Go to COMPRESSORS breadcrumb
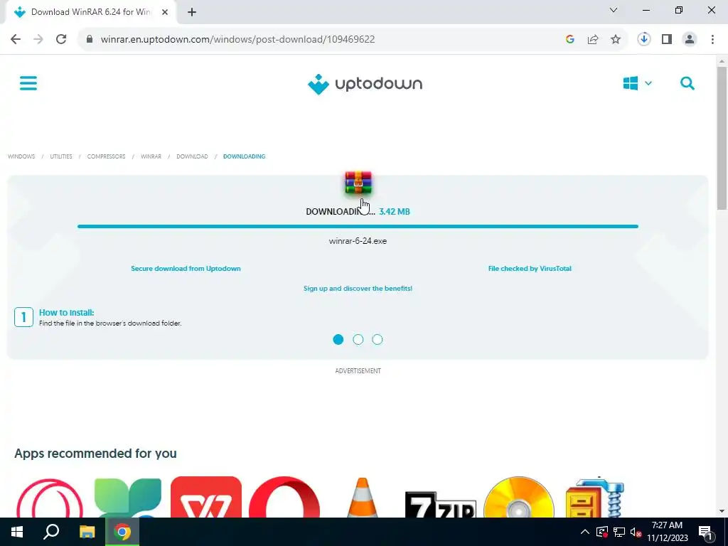This screenshot has width=728, height=546. tap(107, 156)
